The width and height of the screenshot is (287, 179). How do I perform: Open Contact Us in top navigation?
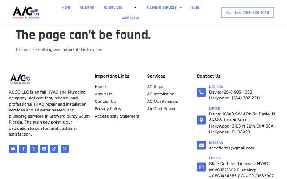click(130, 17)
